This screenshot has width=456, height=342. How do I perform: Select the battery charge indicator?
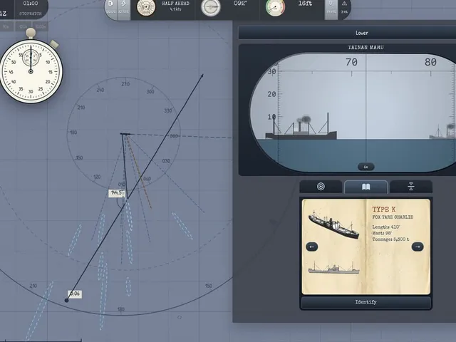(x=124, y=8)
